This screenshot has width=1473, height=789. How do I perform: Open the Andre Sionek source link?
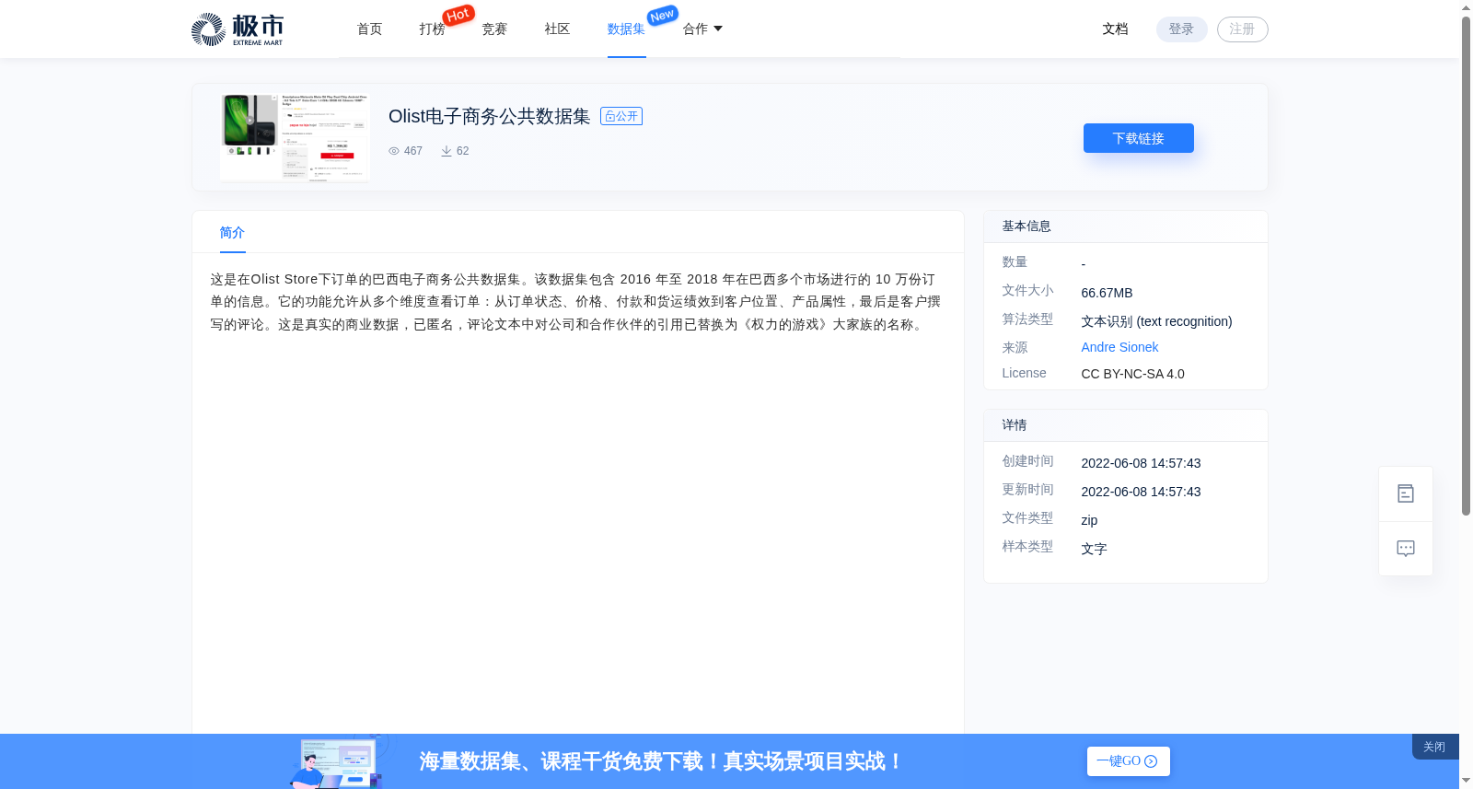click(1119, 347)
